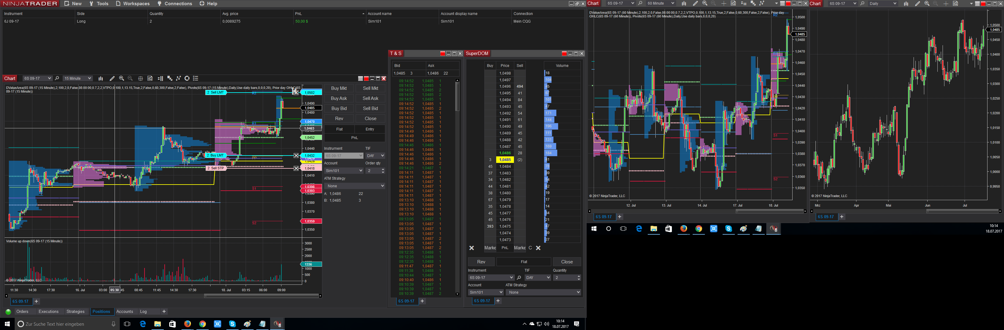The width and height of the screenshot is (1004, 330).
Task: Open SuperDOM TIF dropdown
Action: [537, 278]
